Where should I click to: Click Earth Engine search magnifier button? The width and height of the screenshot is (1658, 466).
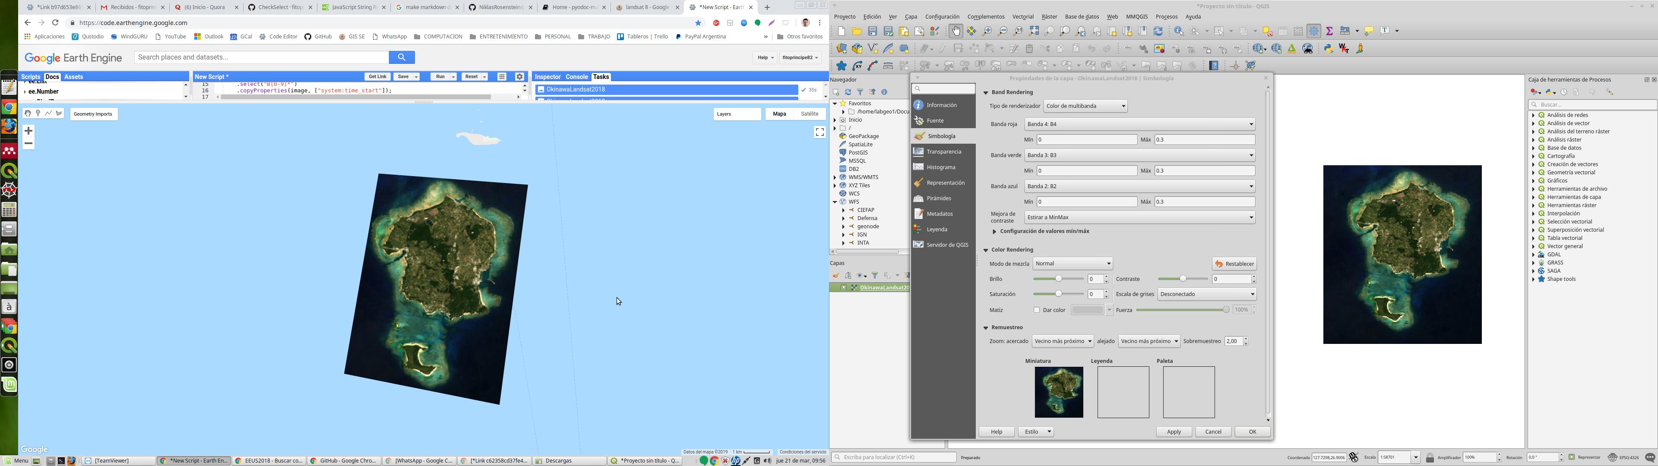402,57
